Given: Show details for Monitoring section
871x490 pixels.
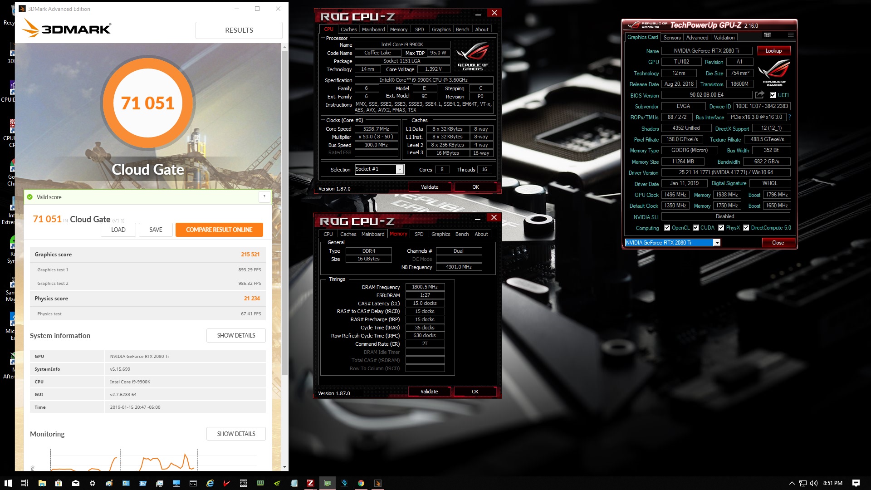Looking at the screenshot, I should [236, 434].
